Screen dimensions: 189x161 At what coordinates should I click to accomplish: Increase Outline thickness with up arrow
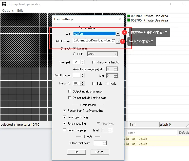[105, 142]
